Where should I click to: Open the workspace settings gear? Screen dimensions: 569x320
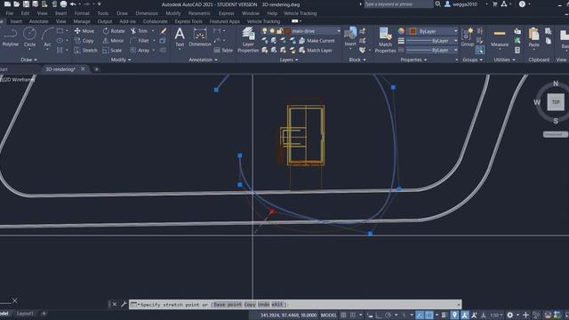509,315
